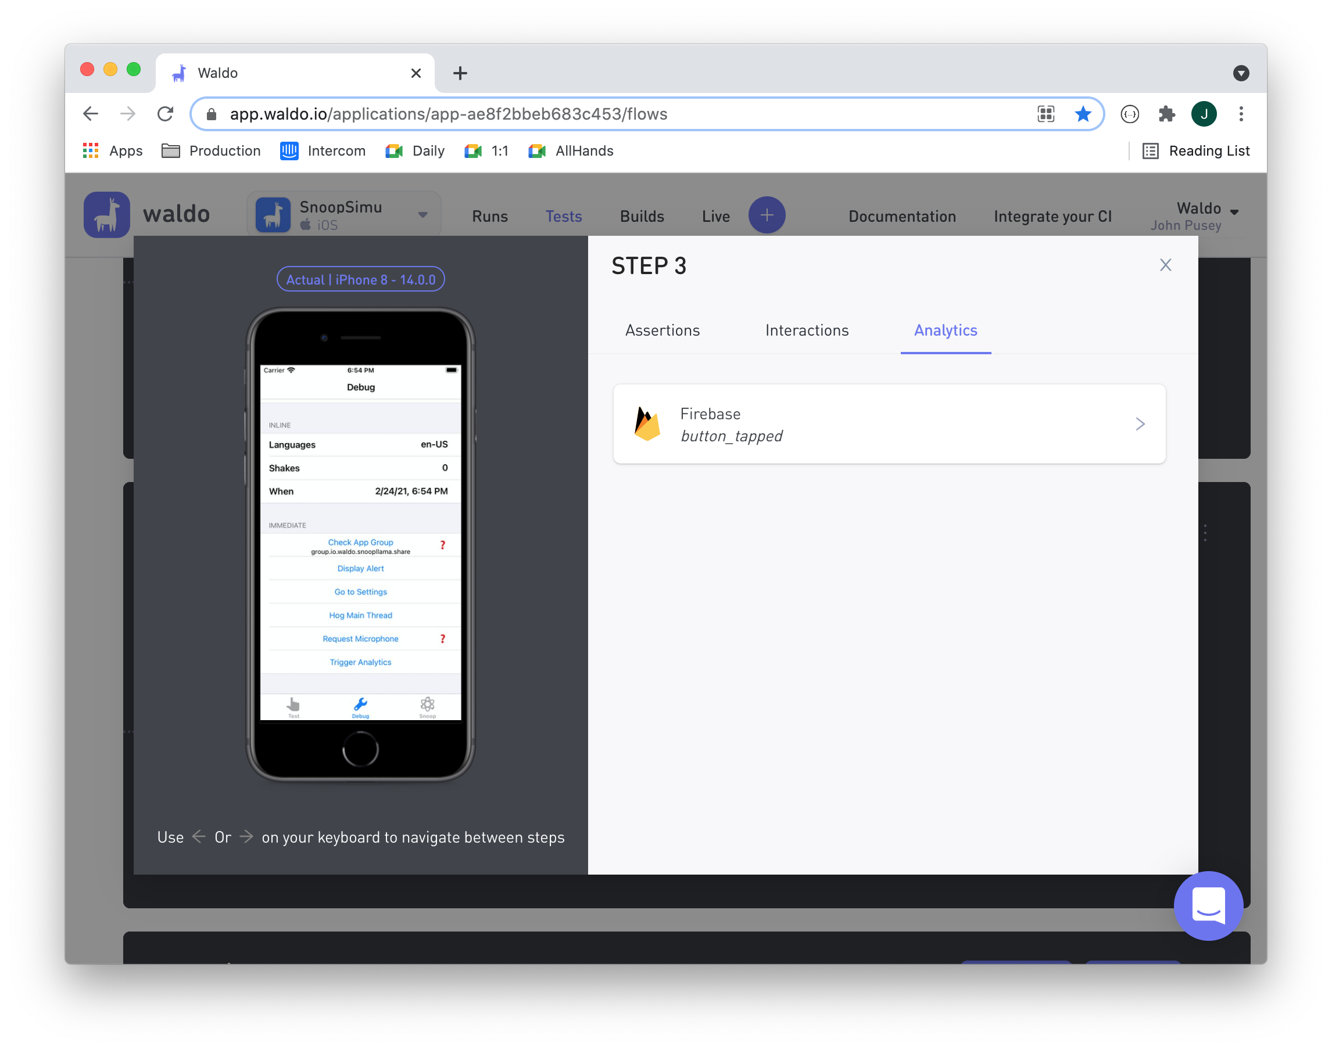Open Integrate your CI link
This screenshot has width=1332, height=1050.
click(x=1052, y=217)
